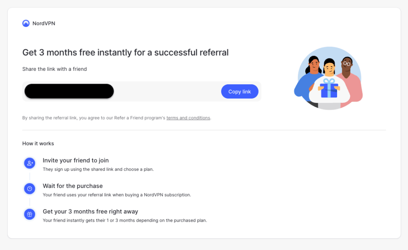This screenshot has height=250, width=408.
Task: Click 'Share the link with a friend' label
Action: pos(55,69)
